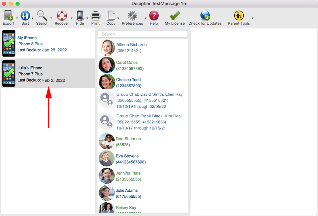Screen dimensions: 318x216
Task: Open the Recover life-preserver icon
Action: click(x=61, y=16)
